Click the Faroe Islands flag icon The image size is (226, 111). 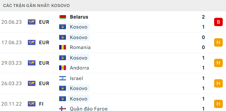click(x=62, y=109)
